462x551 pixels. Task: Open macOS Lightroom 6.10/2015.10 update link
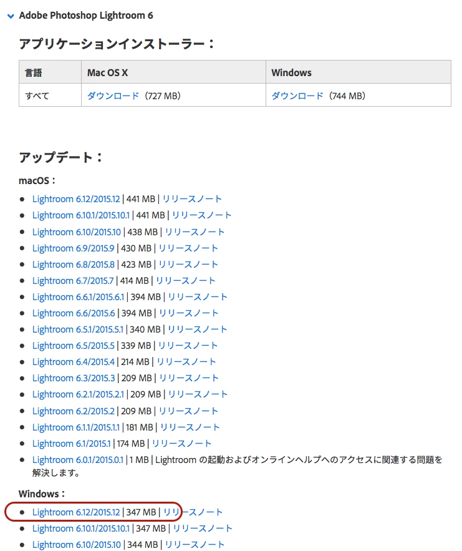coord(77,232)
